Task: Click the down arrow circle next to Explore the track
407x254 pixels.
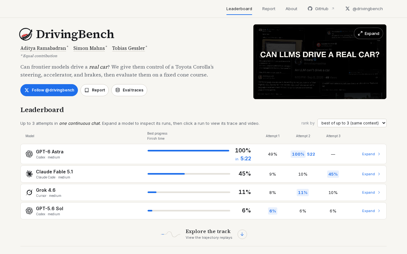Action: [x=242, y=234]
